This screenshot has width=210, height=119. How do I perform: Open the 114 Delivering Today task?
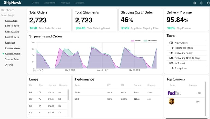tap(187, 53)
